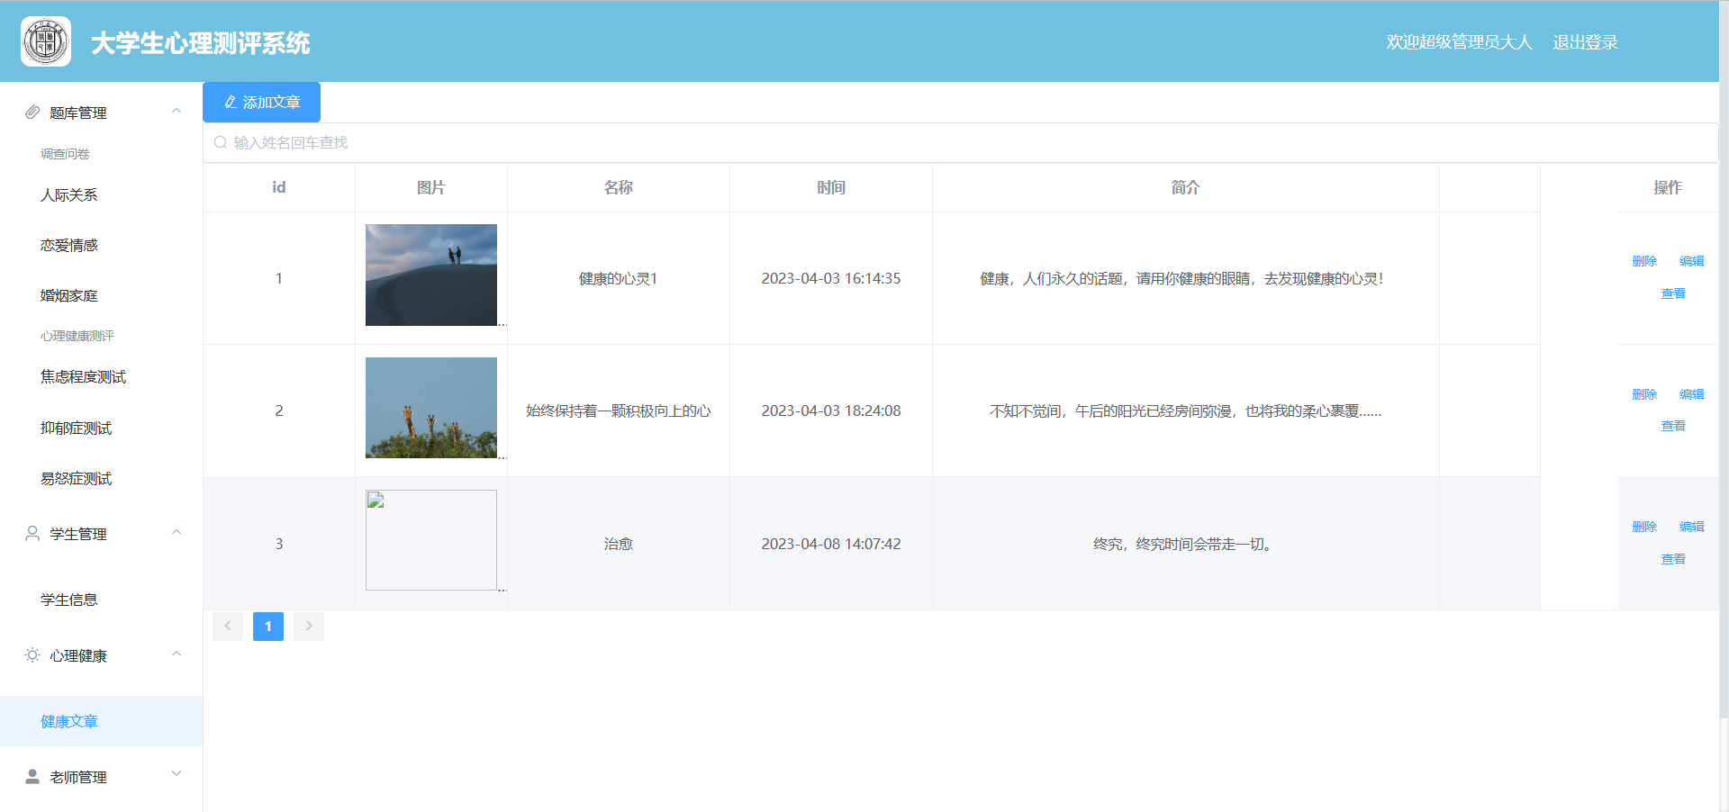
Task: Collapse the 题库管理 menu chevron
Action: click(177, 111)
